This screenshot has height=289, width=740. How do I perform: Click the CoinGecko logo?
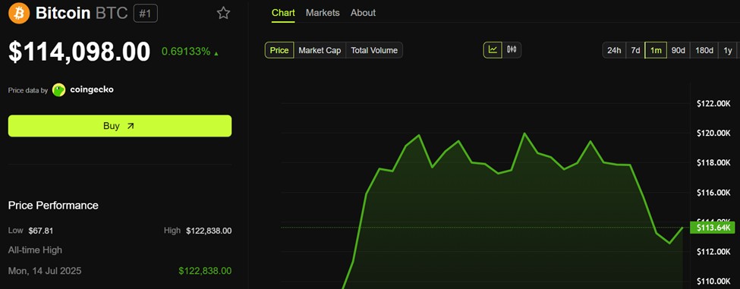(x=59, y=90)
